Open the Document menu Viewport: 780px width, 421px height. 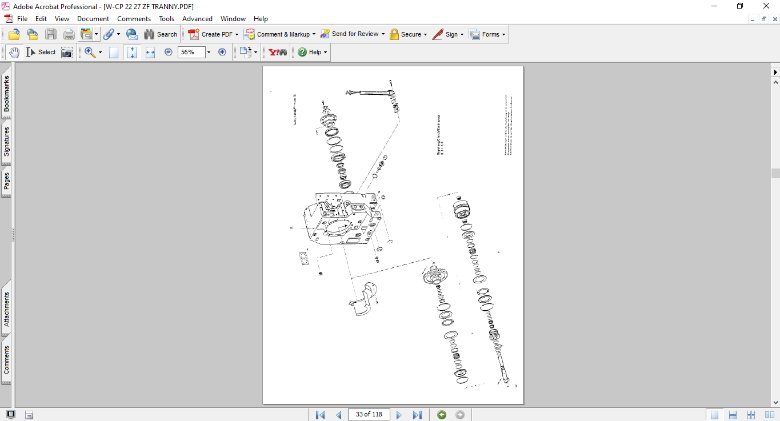click(x=93, y=19)
